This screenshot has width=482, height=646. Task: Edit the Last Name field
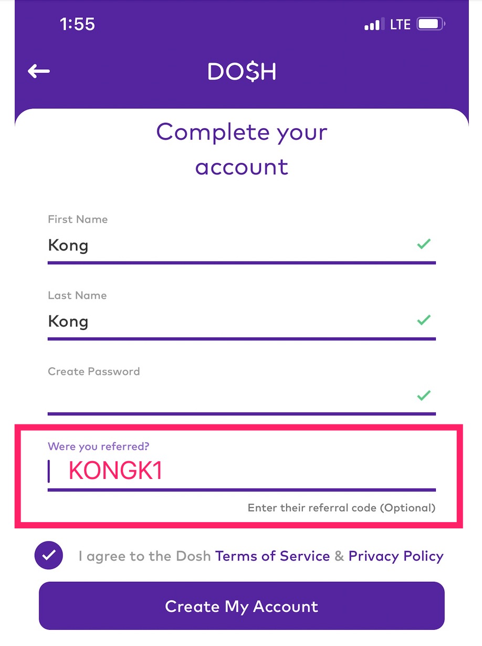[226, 321]
